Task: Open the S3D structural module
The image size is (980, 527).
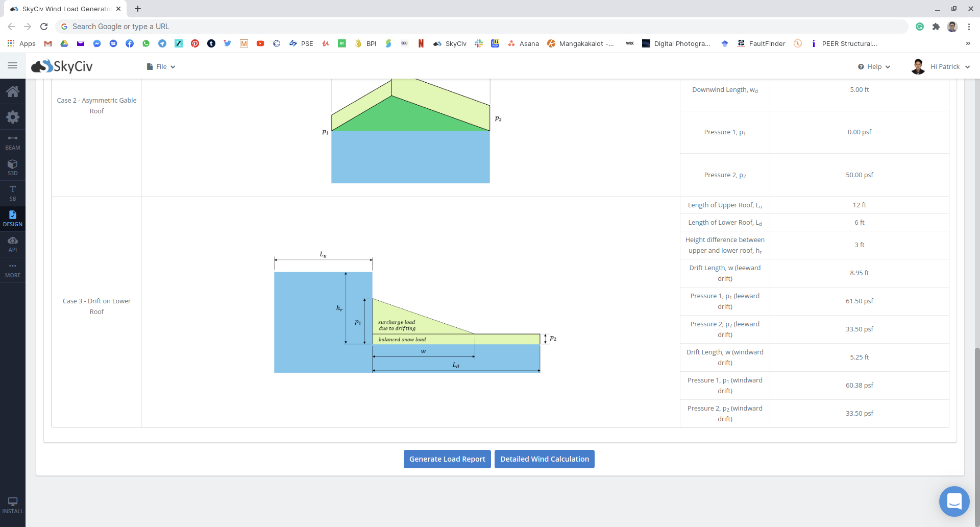Action: (x=13, y=167)
